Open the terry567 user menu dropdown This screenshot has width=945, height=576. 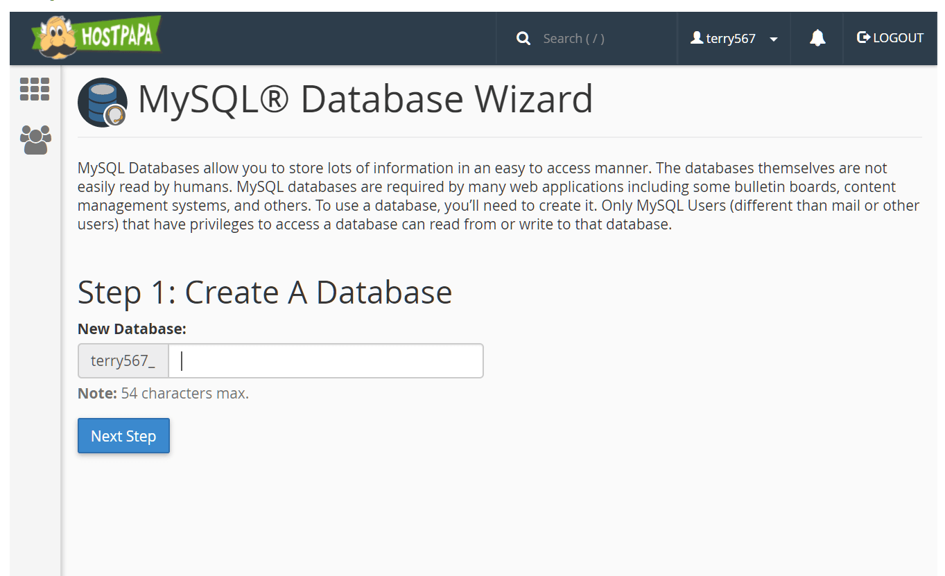pyautogui.click(x=734, y=39)
